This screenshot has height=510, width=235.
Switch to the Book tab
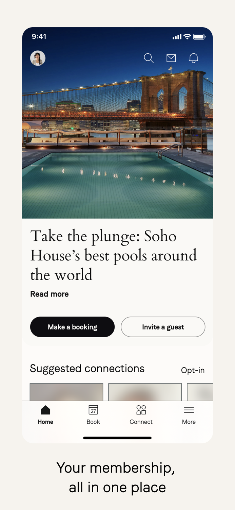click(93, 415)
